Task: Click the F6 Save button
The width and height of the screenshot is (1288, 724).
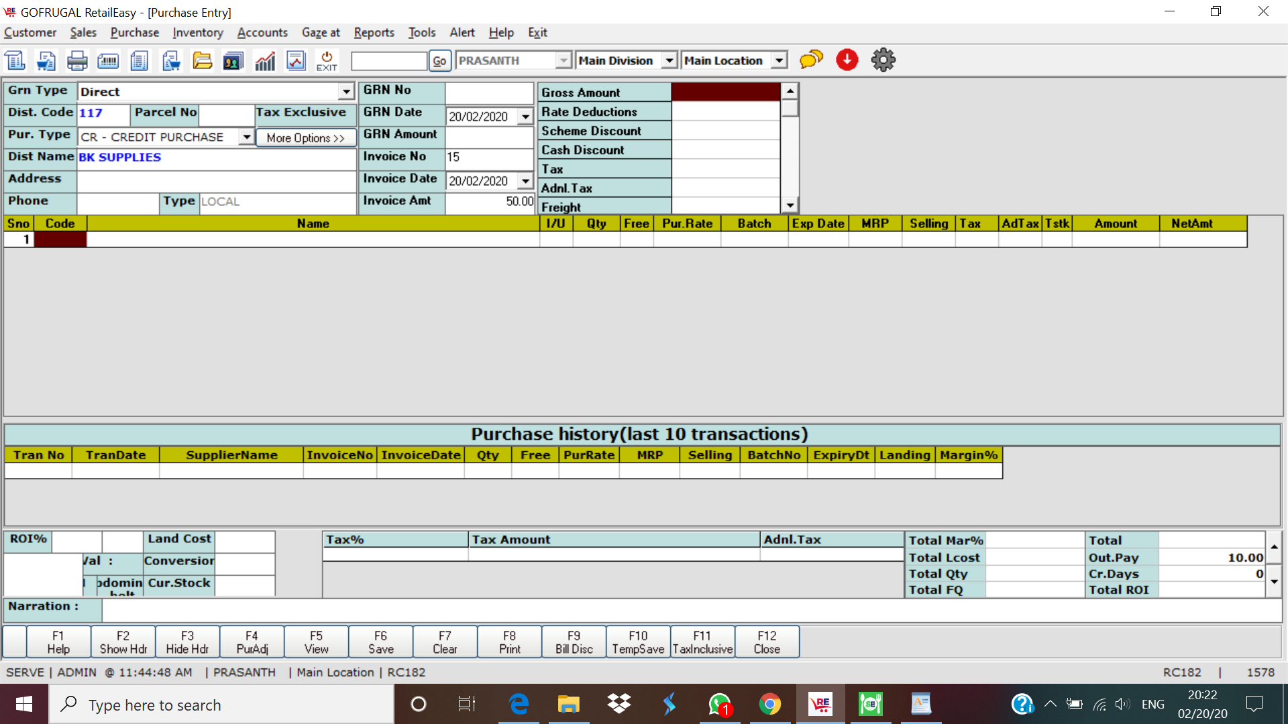Action: point(380,642)
